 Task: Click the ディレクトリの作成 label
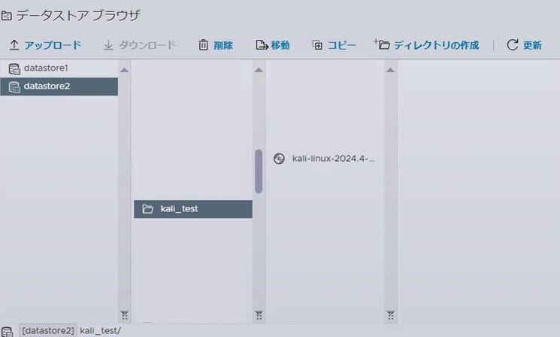[x=436, y=45]
